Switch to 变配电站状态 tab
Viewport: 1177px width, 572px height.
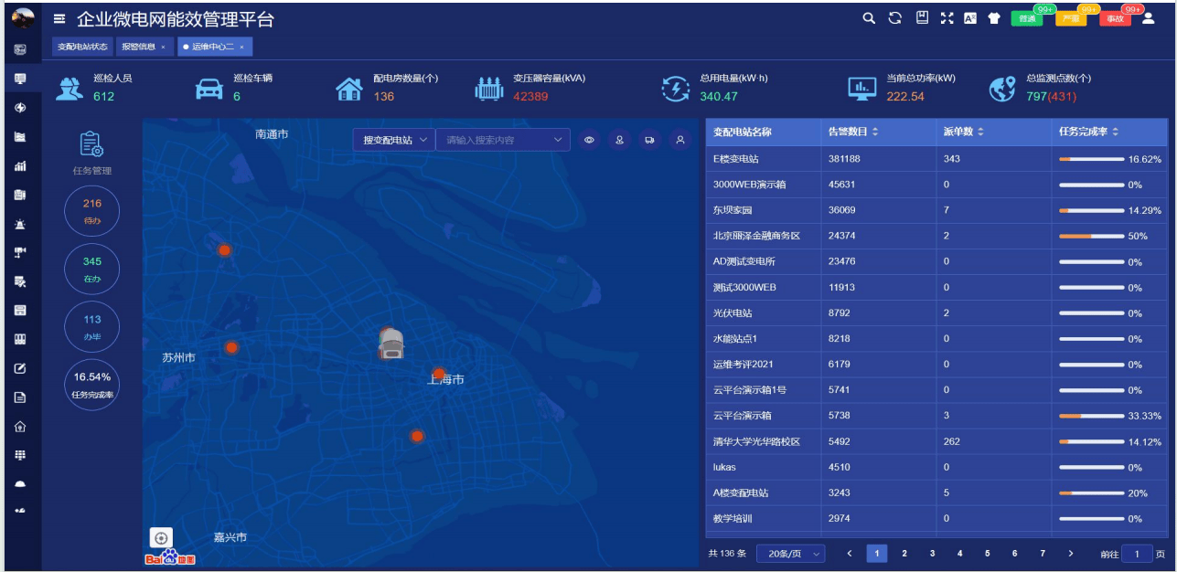point(82,47)
